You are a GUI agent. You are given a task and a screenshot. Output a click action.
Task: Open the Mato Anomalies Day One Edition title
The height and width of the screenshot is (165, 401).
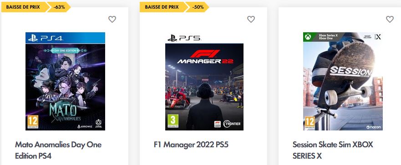(58, 150)
